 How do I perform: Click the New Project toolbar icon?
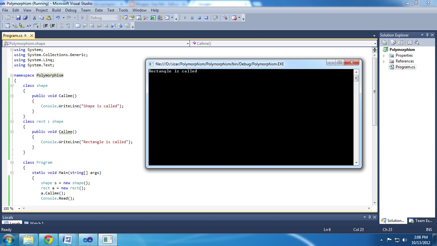(x=8, y=18)
